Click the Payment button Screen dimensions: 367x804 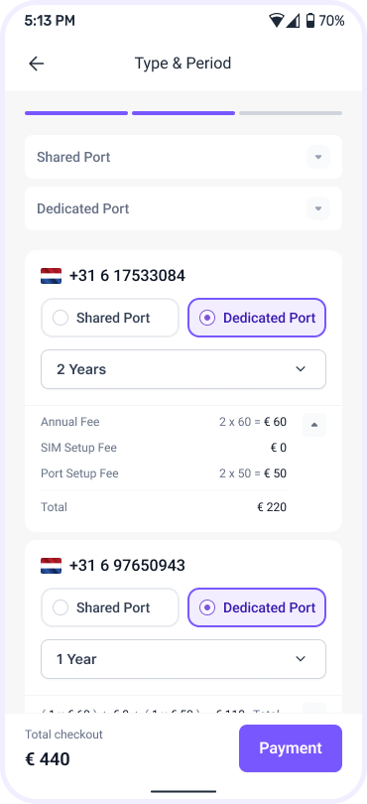pyautogui.click(x=291, y=748)
